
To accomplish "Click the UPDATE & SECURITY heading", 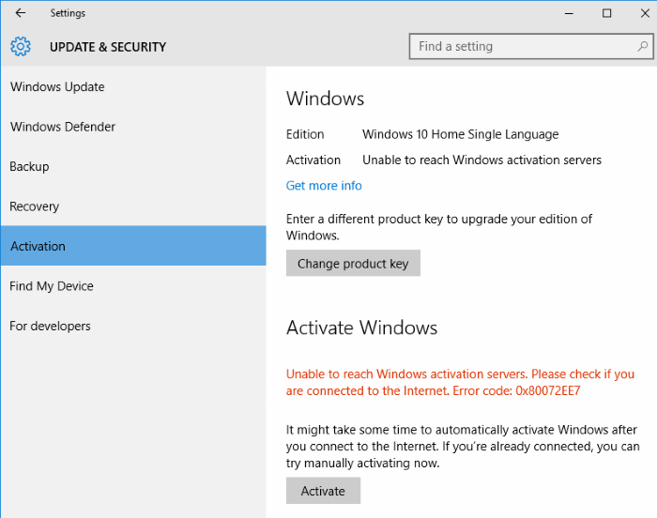I will click(x=108, y=47).
